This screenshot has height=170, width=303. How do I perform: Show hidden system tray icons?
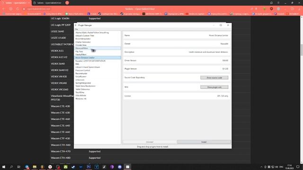pos(261,167)
